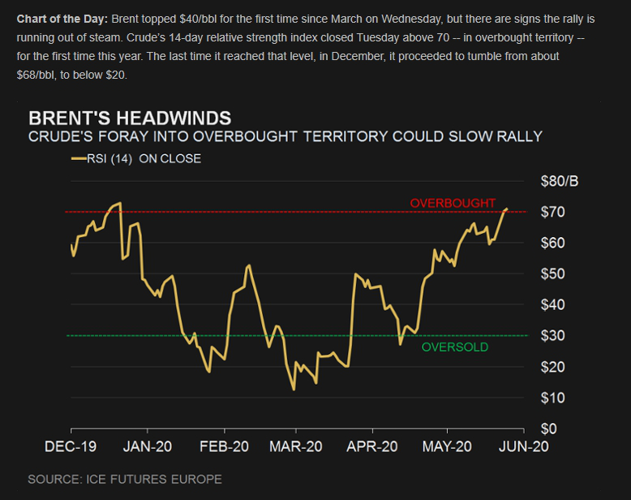This screenshot has width=631, height=500.
Task: Click the red OVERBOUGHT label
Action: click(x=453, y=203)
